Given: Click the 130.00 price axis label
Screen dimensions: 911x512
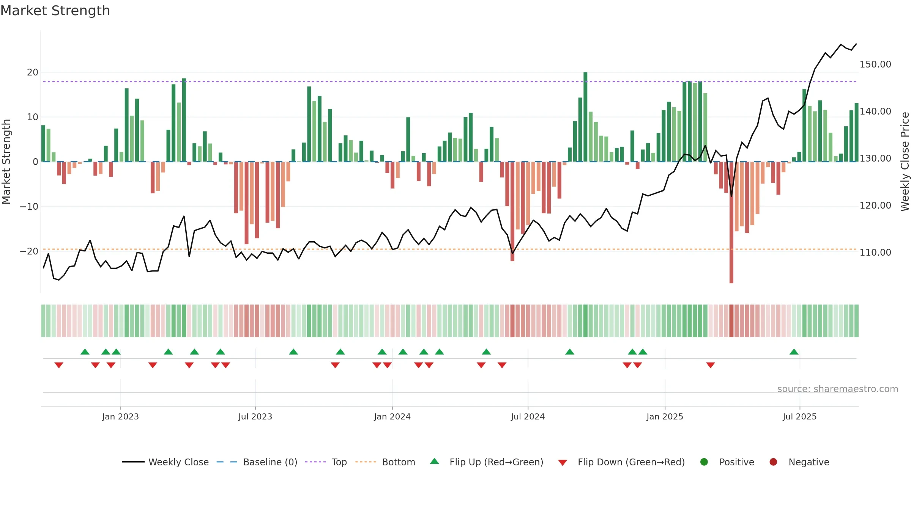Looking at the screenshot, I should 875,159.
